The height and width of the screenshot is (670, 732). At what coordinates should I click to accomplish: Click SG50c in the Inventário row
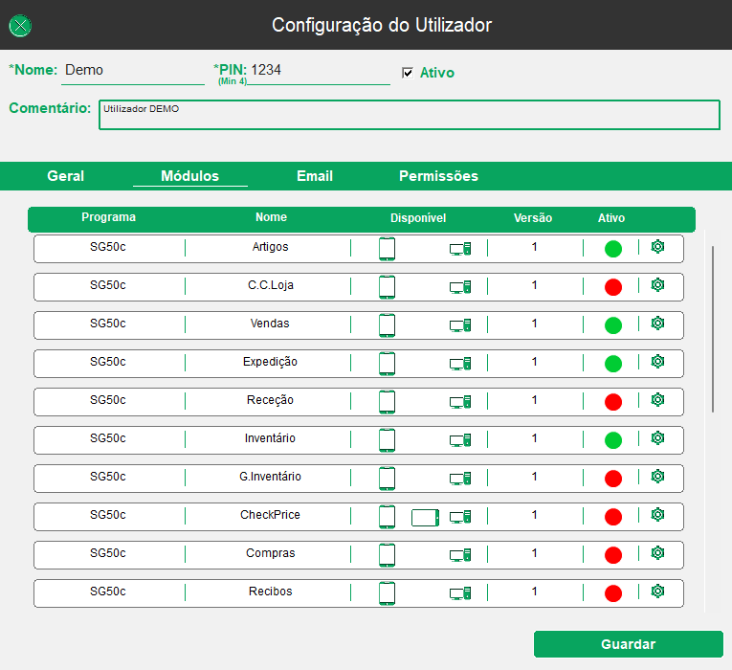[x=108, y=438]
